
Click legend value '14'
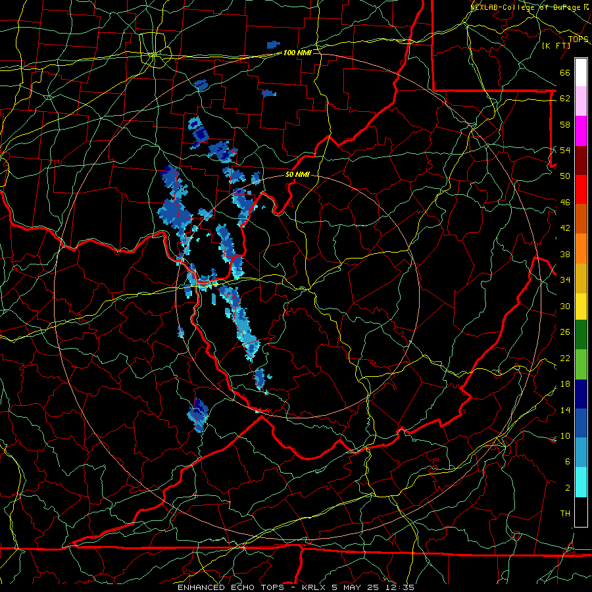pos(565,410)
